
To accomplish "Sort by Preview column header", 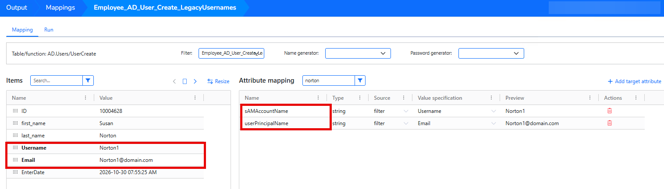I will (x=515, y=98).
